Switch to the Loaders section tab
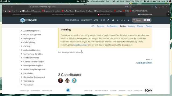 131,26
